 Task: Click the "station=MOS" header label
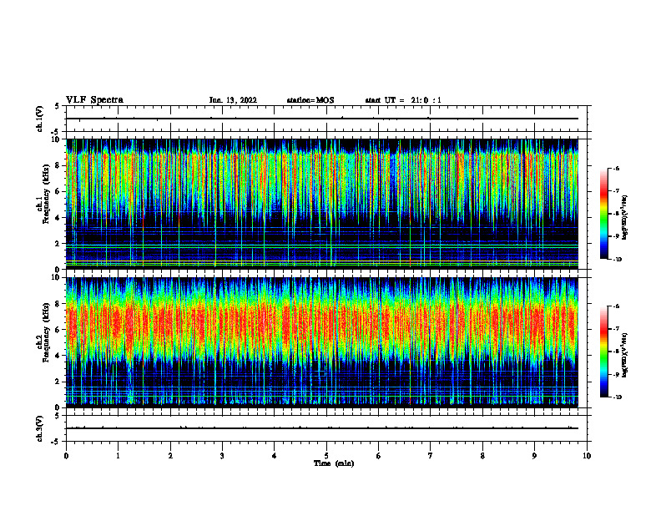(x=310, y=100)
